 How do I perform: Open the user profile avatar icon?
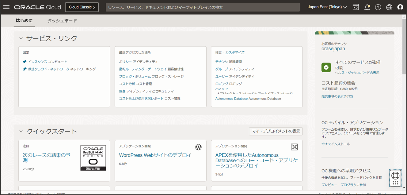tap(400, 7)
